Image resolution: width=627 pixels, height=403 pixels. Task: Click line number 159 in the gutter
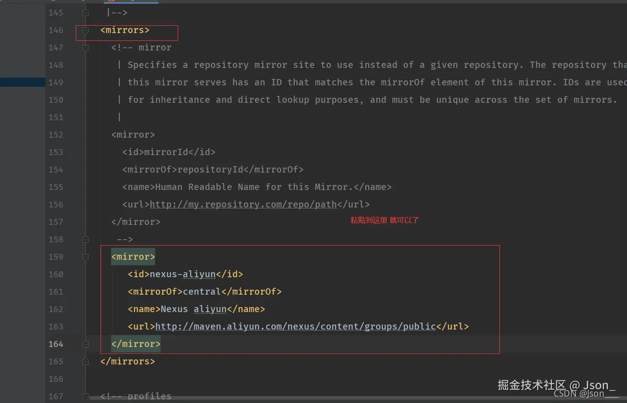56,257
